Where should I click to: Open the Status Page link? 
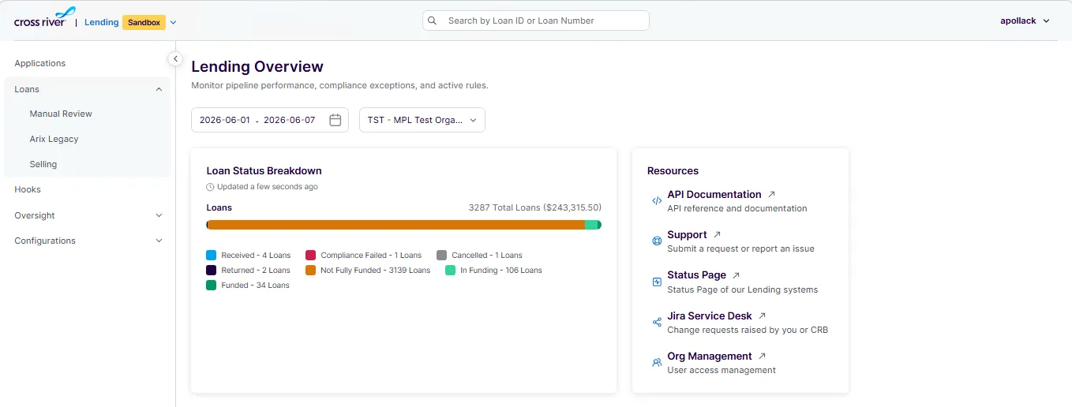[x=696, y=275]
